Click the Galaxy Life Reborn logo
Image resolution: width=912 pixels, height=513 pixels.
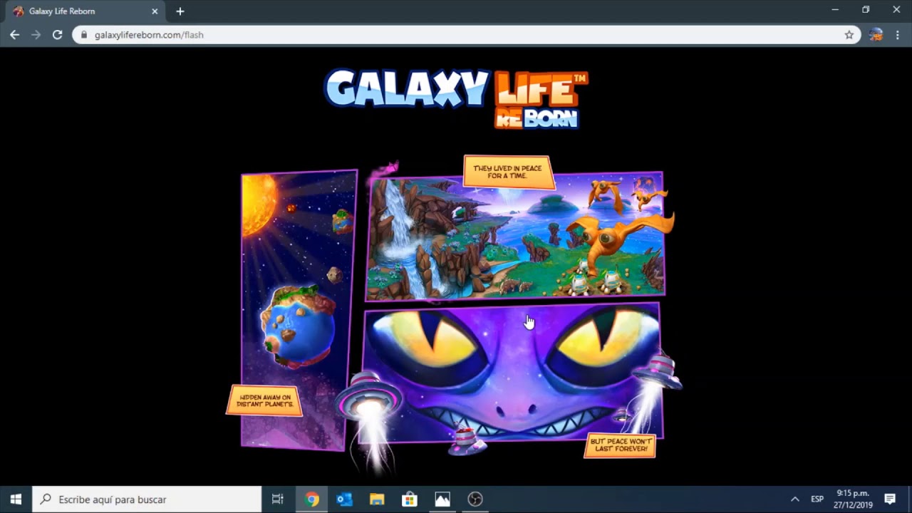point(456,98)
